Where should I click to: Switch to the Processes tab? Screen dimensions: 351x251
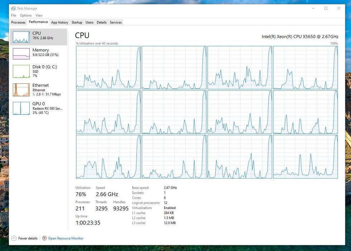point(18,22)
